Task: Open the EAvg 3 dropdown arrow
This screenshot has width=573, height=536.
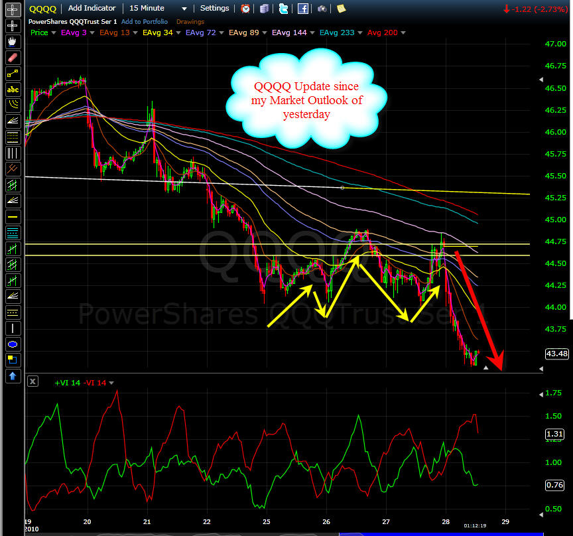Action: tap(92, 33)
